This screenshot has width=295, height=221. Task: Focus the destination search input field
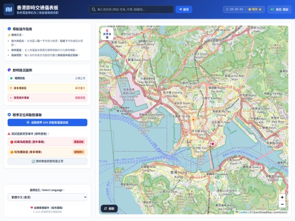click(131, 9)
